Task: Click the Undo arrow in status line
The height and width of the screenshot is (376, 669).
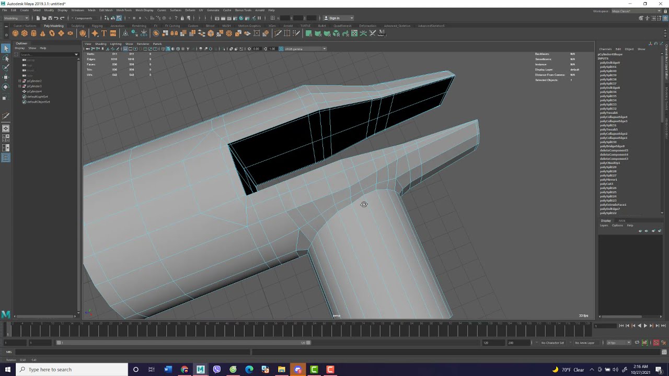Action: (56, 18)
